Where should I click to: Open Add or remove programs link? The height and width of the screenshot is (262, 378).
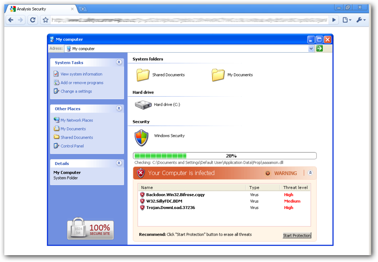click(x=82, y=83)
